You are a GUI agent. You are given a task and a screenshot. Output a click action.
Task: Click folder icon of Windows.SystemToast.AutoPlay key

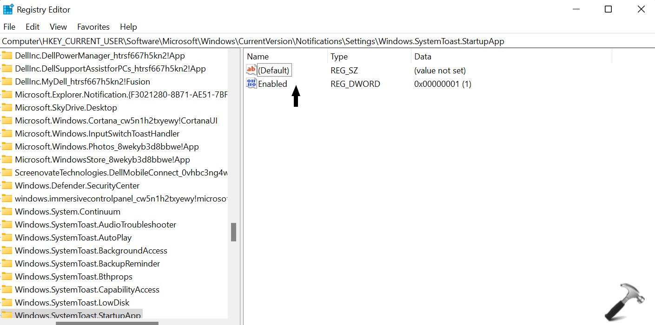click(7, 238)
